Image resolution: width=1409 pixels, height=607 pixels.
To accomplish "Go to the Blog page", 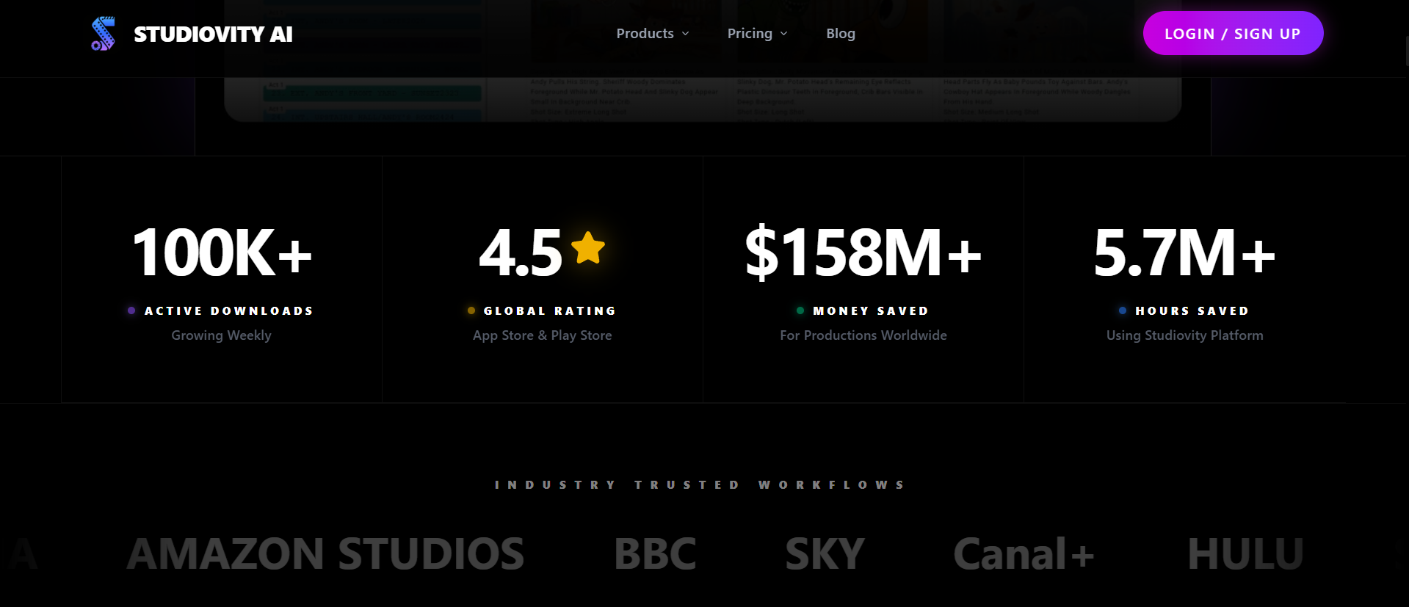I will (841, 34).
